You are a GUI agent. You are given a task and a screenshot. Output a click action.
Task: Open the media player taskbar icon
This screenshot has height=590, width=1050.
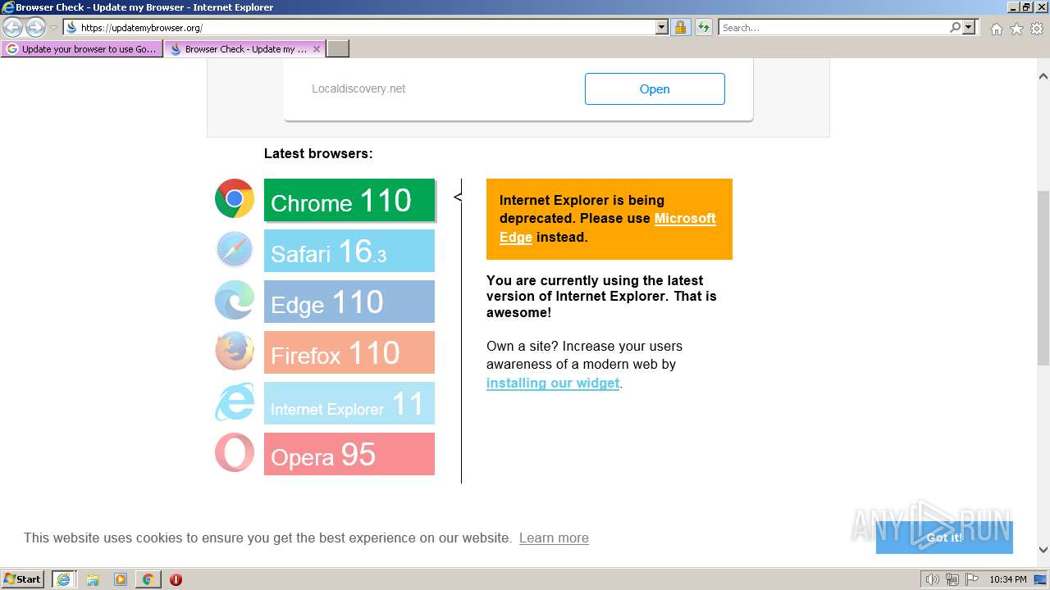(x=121, y=579)
